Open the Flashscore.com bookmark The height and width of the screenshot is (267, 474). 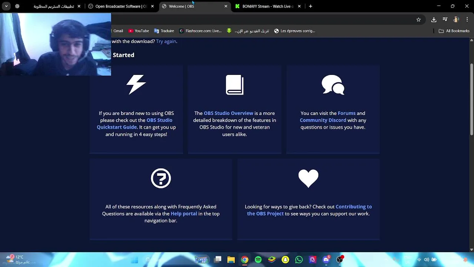pyautogui.click(x=200, y=31)
